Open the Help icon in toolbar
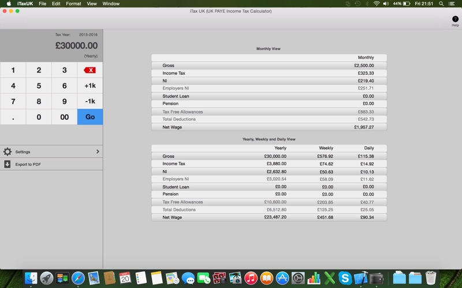The height and width of the screenshot is (288, 462). click(x=455, y=19)
